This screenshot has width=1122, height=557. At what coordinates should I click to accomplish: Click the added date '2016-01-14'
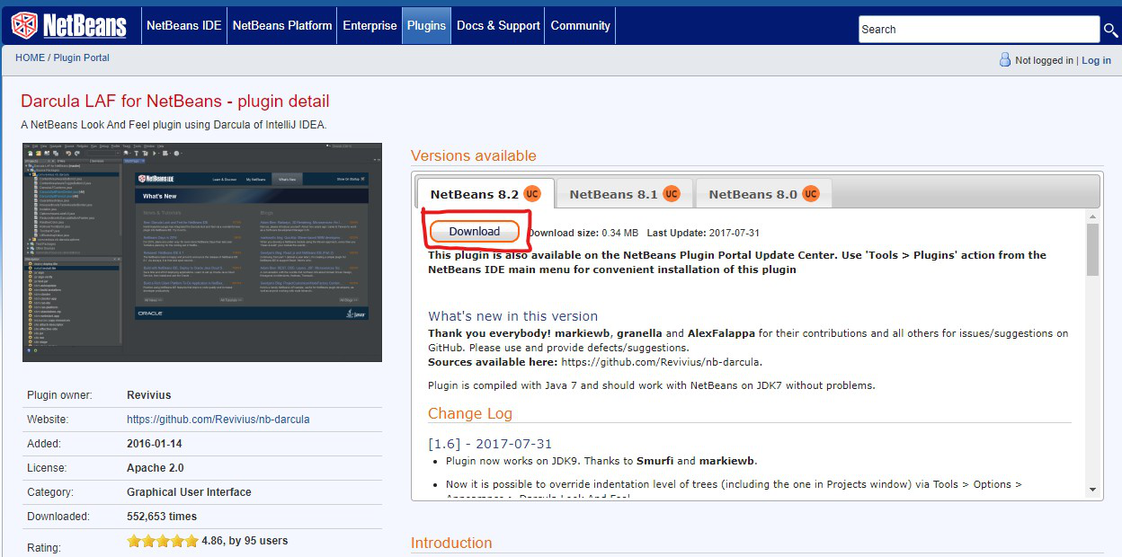(155, 443)
